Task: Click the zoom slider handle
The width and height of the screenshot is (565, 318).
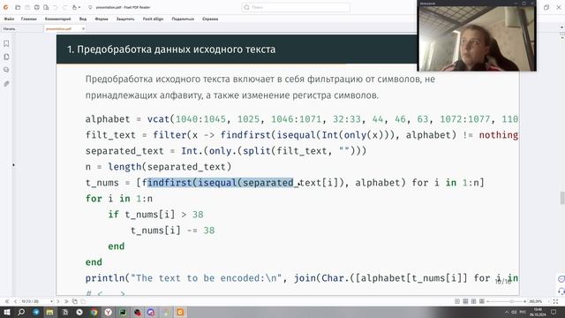Action: click(x=512, y=301)
